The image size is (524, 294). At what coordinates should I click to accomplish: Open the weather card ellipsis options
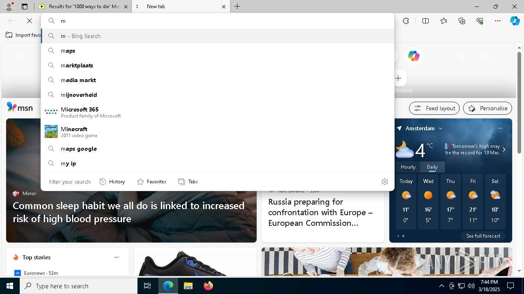[499, 128]
